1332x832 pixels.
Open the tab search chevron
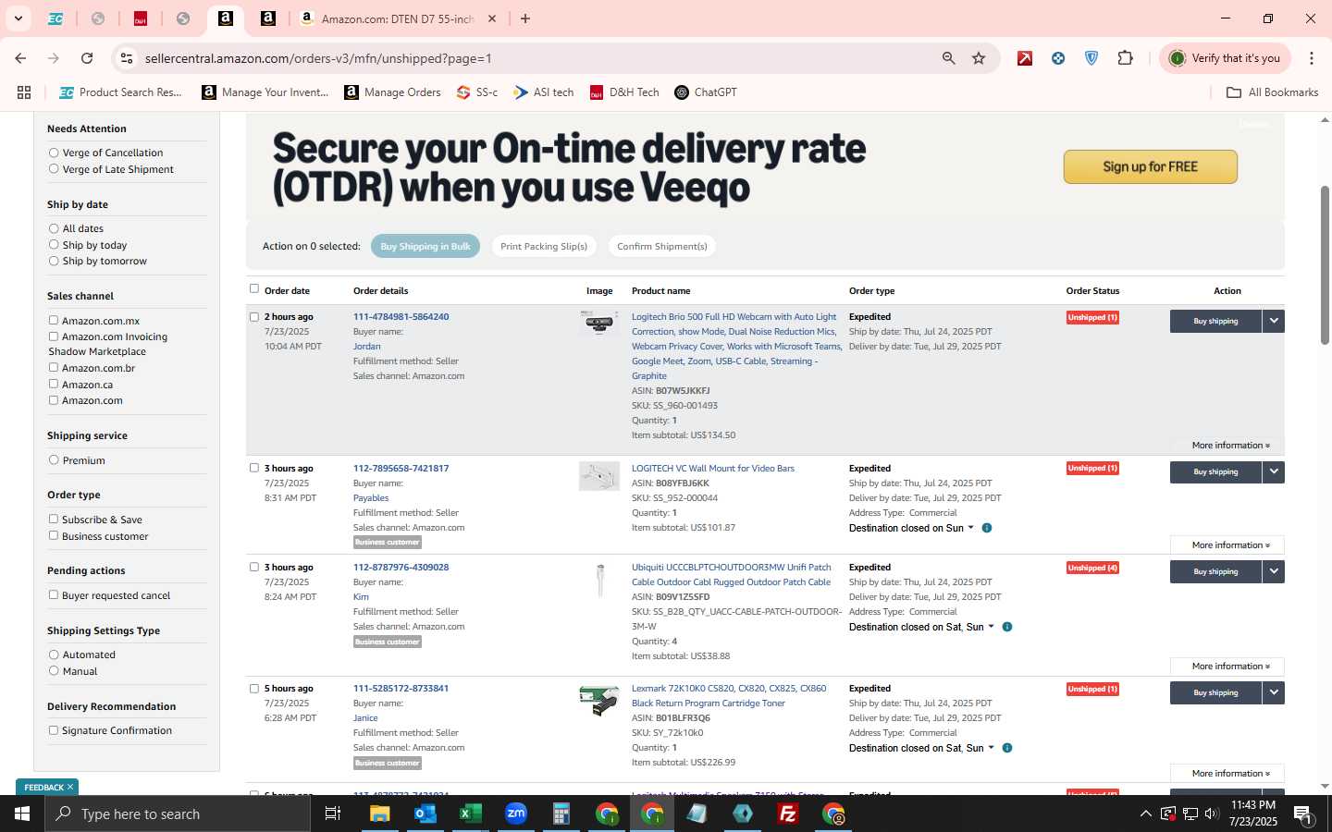point(18,18)
